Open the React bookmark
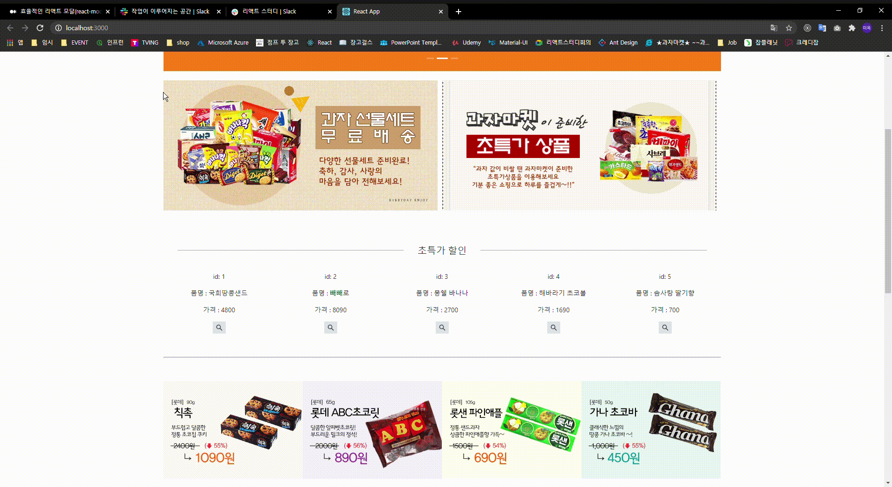The image size is (892, 487). pos(320,42)
